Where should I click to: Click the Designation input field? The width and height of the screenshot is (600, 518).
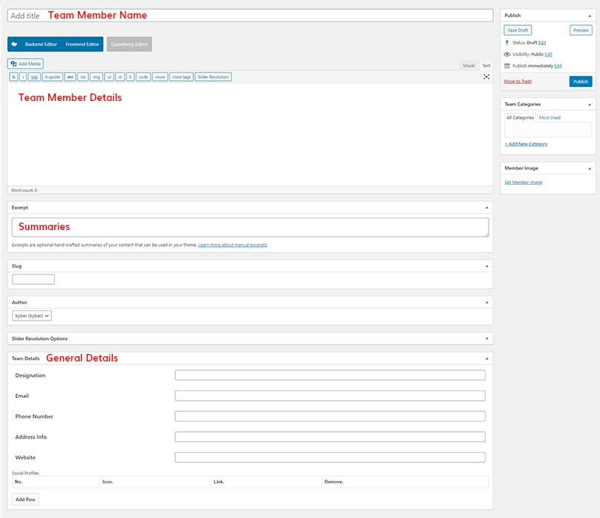330,376
